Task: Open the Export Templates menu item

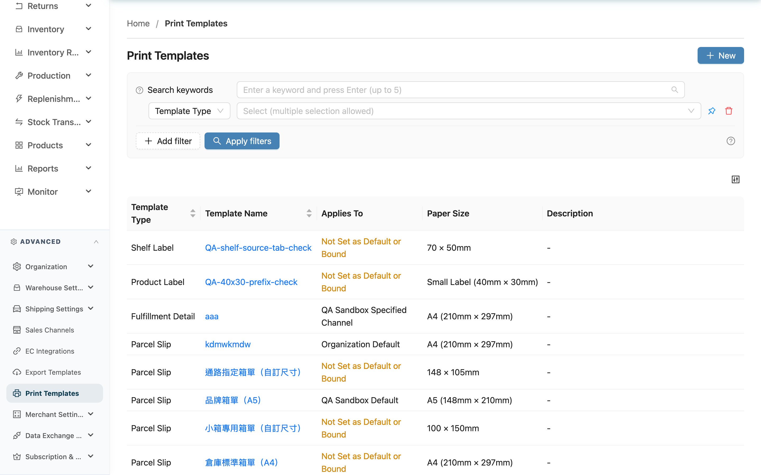Action: pyautogui.click(x=55, y=372)
